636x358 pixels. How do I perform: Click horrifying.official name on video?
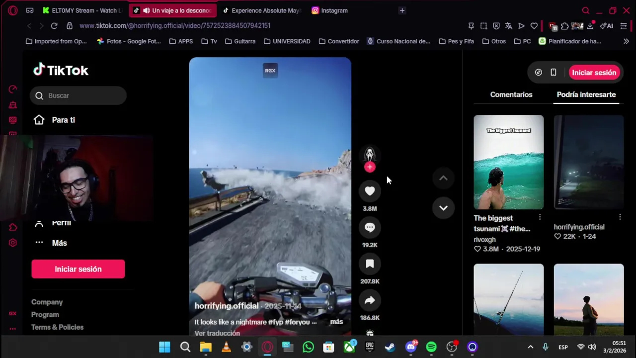227,306
